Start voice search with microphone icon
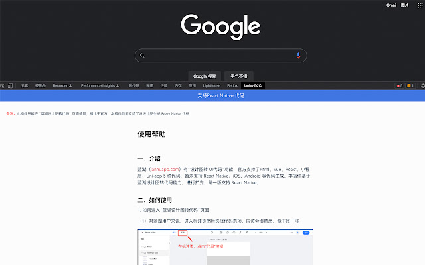Screen dimensions: 425x265 [x=298, y=56]
